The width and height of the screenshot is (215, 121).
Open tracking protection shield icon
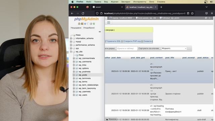click(x=97, y=13)
